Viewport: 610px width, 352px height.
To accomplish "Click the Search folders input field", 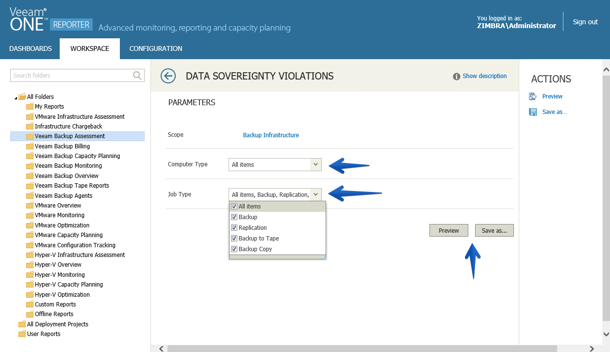I will click(x=72, y=75).
